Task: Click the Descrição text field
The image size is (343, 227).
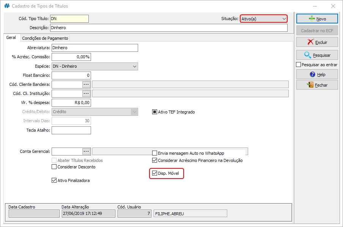Action: 168,28
